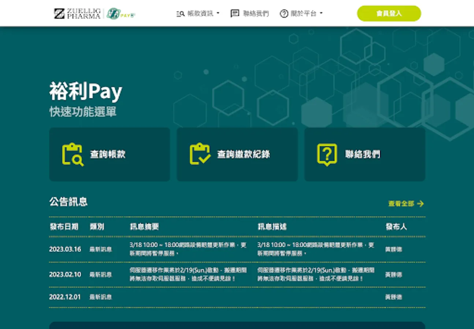Click the 發布人 column header
The image size is (474, 329).
coord(396,227)
